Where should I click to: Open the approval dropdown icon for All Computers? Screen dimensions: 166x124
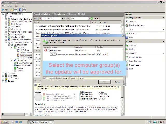click(47, 50)
